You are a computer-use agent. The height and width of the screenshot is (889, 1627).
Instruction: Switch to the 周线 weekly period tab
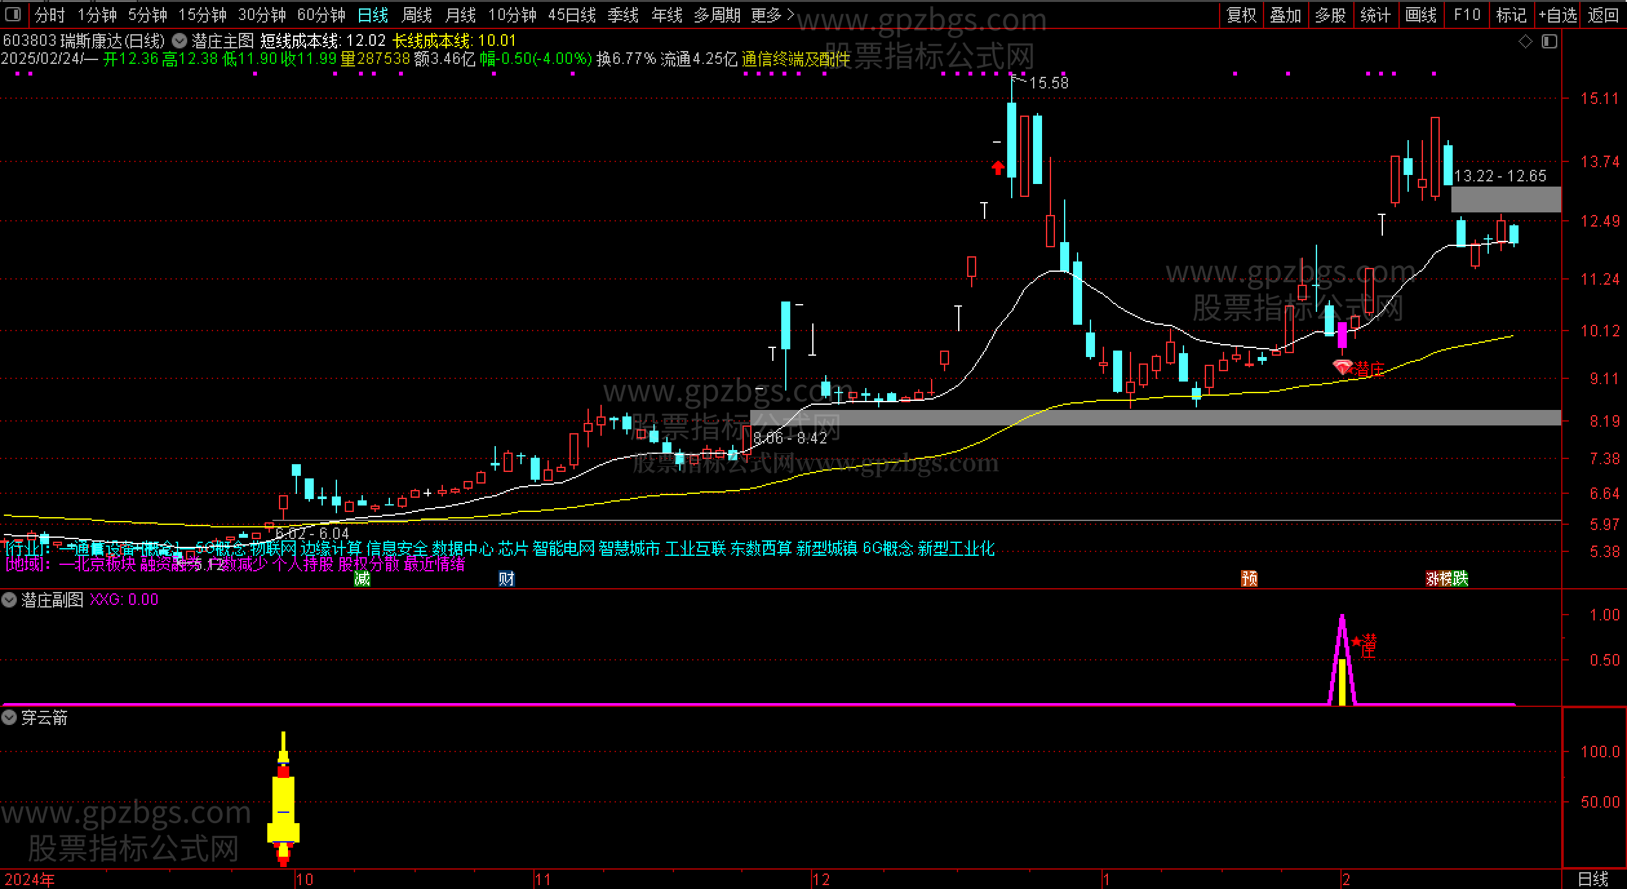pos(416,14)
